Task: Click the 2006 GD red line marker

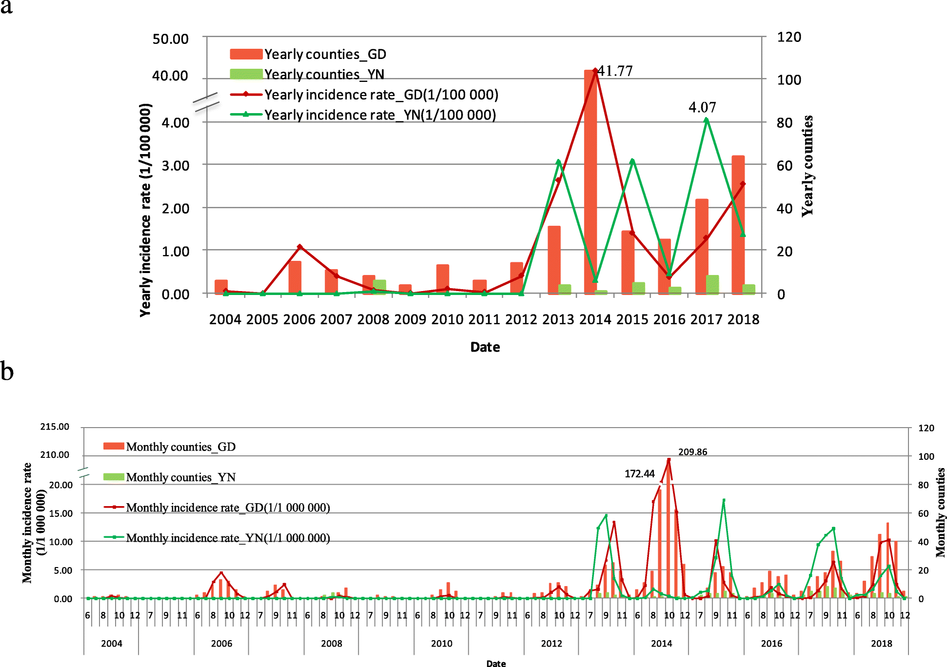Action: (x=300, y=247)
